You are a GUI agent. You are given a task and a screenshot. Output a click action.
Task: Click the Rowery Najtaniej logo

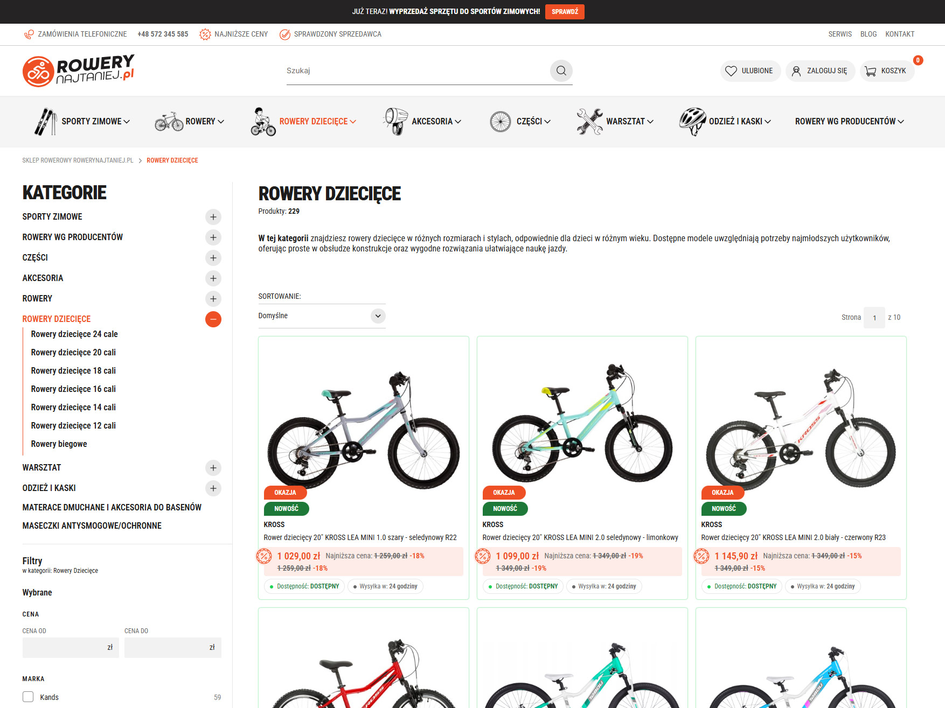[79, 71]
